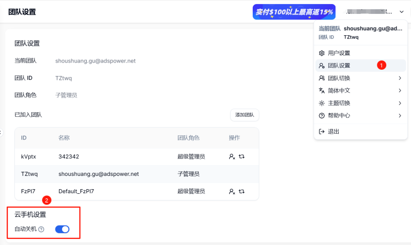Choose the 简体中文 language entry
This screenshot has height=245, width=411.
pos(361,91)
